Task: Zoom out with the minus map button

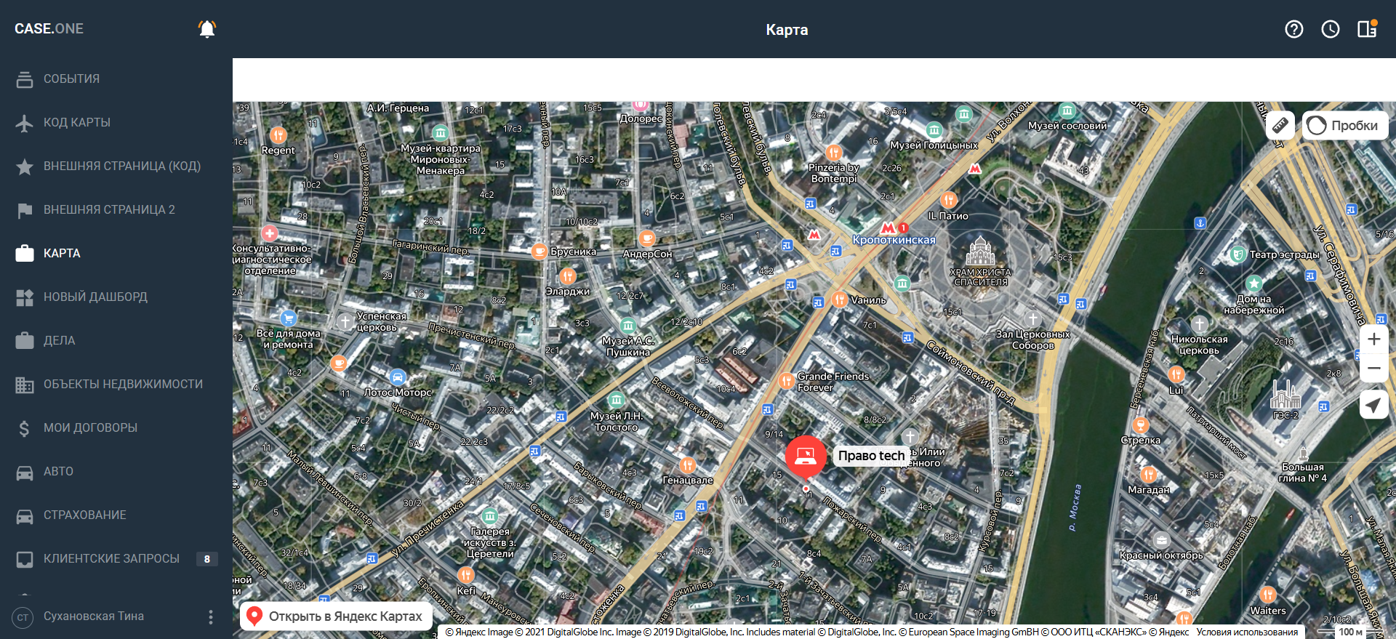Action: tap(1373, 368)
